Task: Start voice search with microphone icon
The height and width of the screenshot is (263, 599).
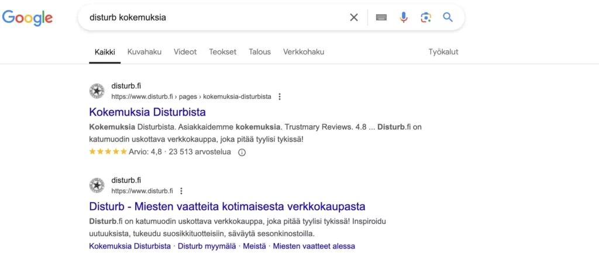Action: tap(404, 17)
